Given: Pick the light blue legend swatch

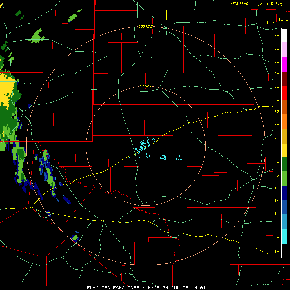Looking at the screenshot, I should coord(285,222).
